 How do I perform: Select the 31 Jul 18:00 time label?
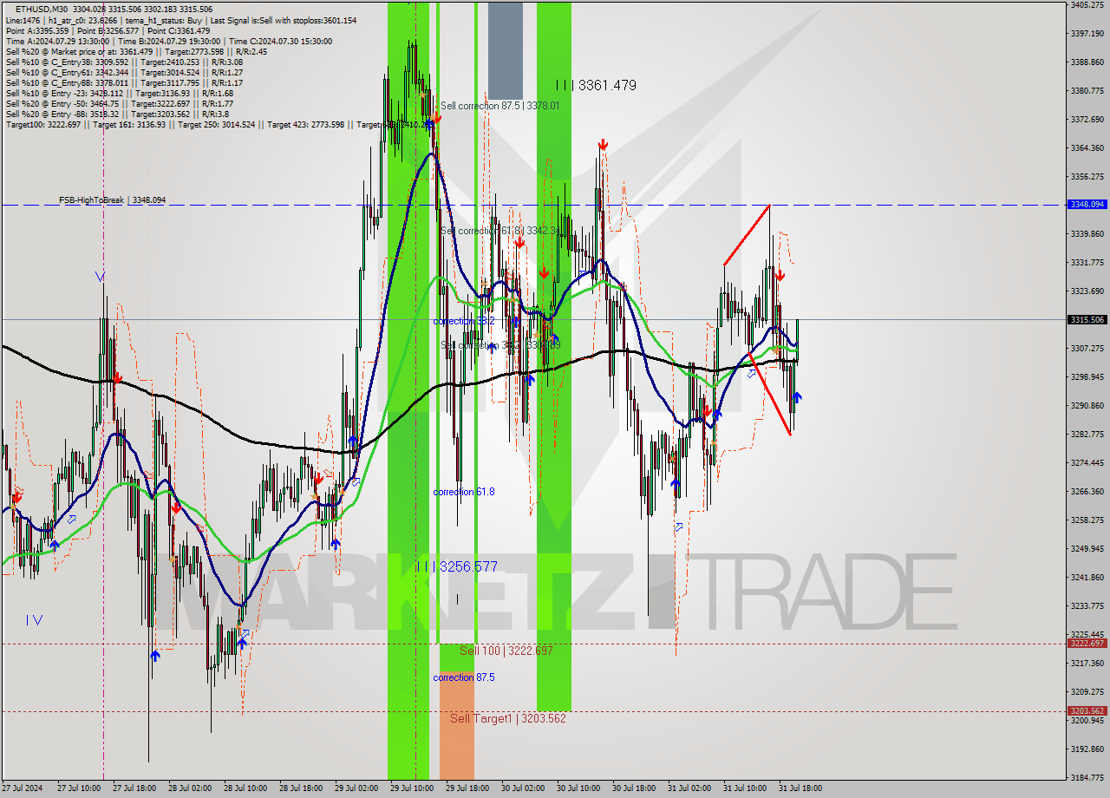(800, 788)
